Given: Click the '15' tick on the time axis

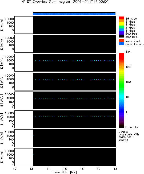Looking at the screenshot, I should click(x=65, y=169).
